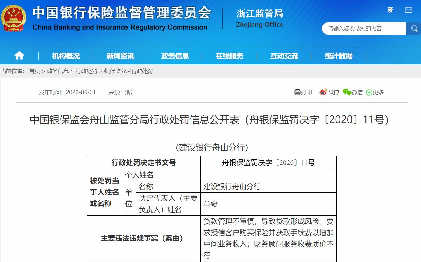The width and height of the screenshot is (421, 262).
Task: Click the 个人姓名 table cell
Action: [x=161, y=175]
